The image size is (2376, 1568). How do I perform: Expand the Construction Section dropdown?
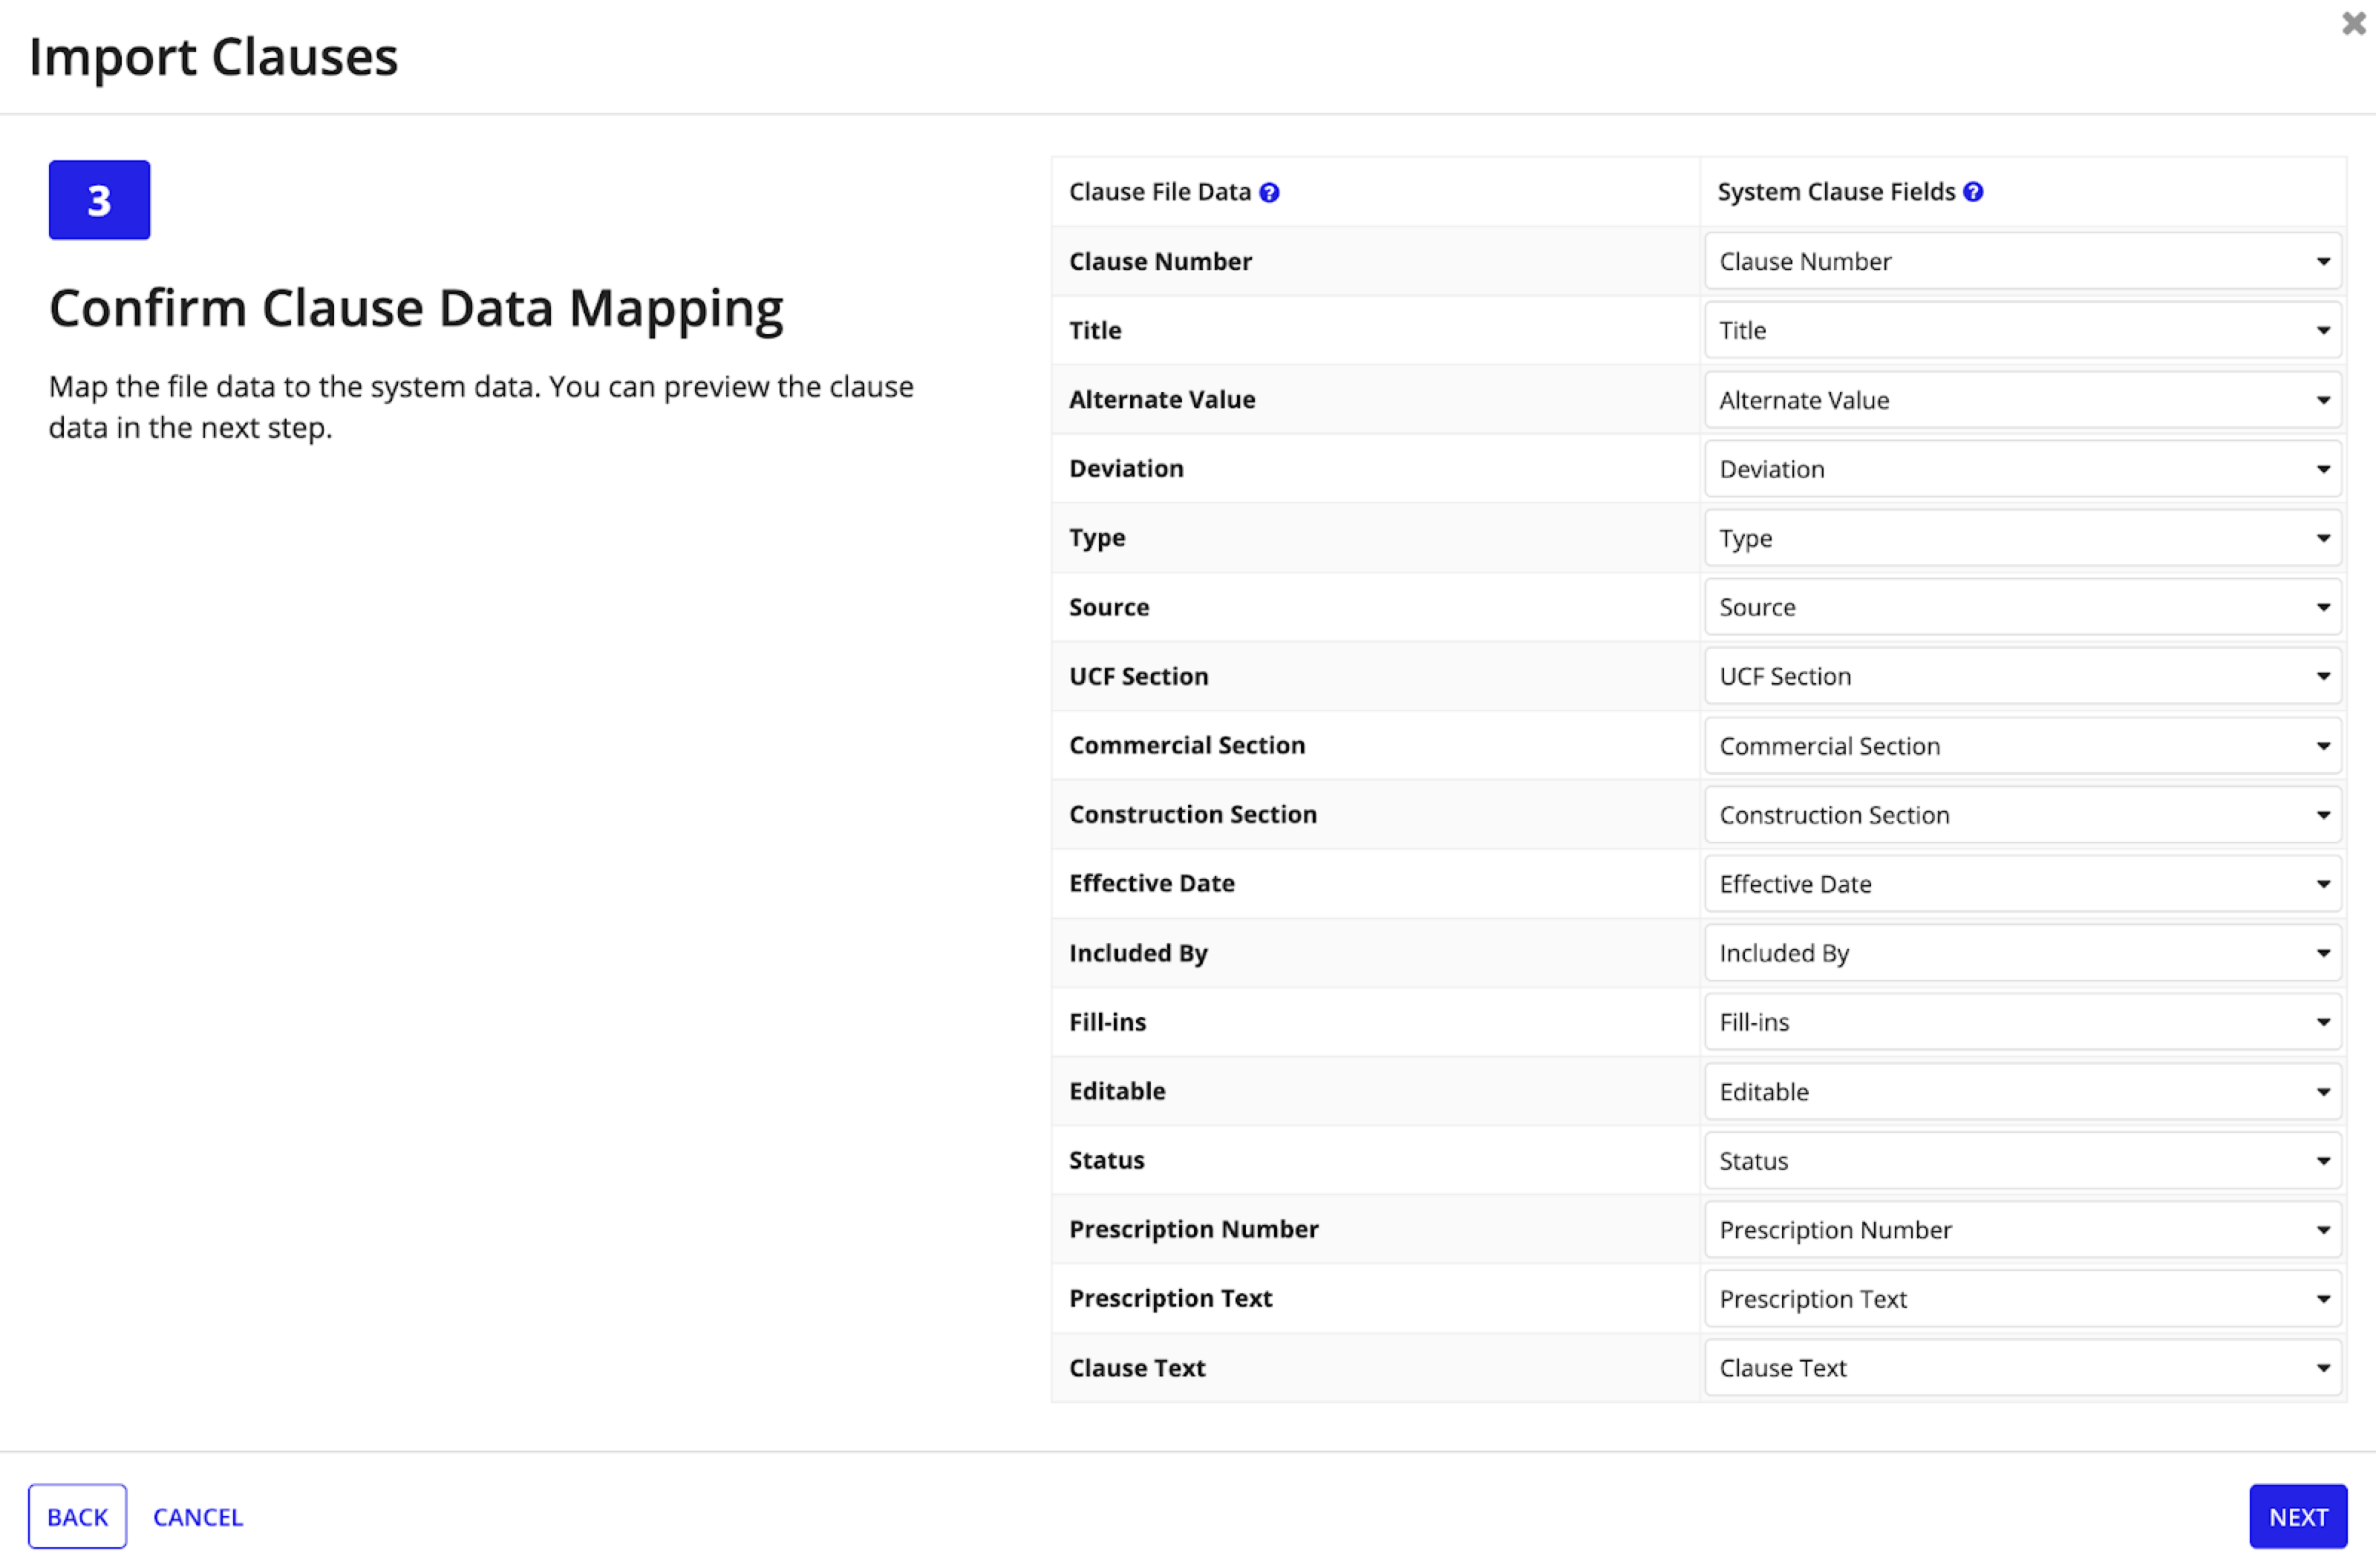pyautogui.click(x=2022, y=815)
